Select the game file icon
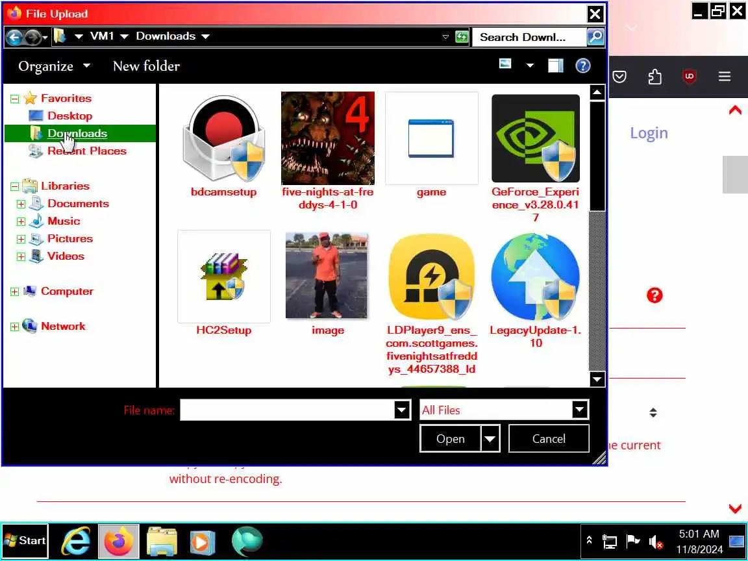This screenshot has height=561, width=748. coord(431,138)
